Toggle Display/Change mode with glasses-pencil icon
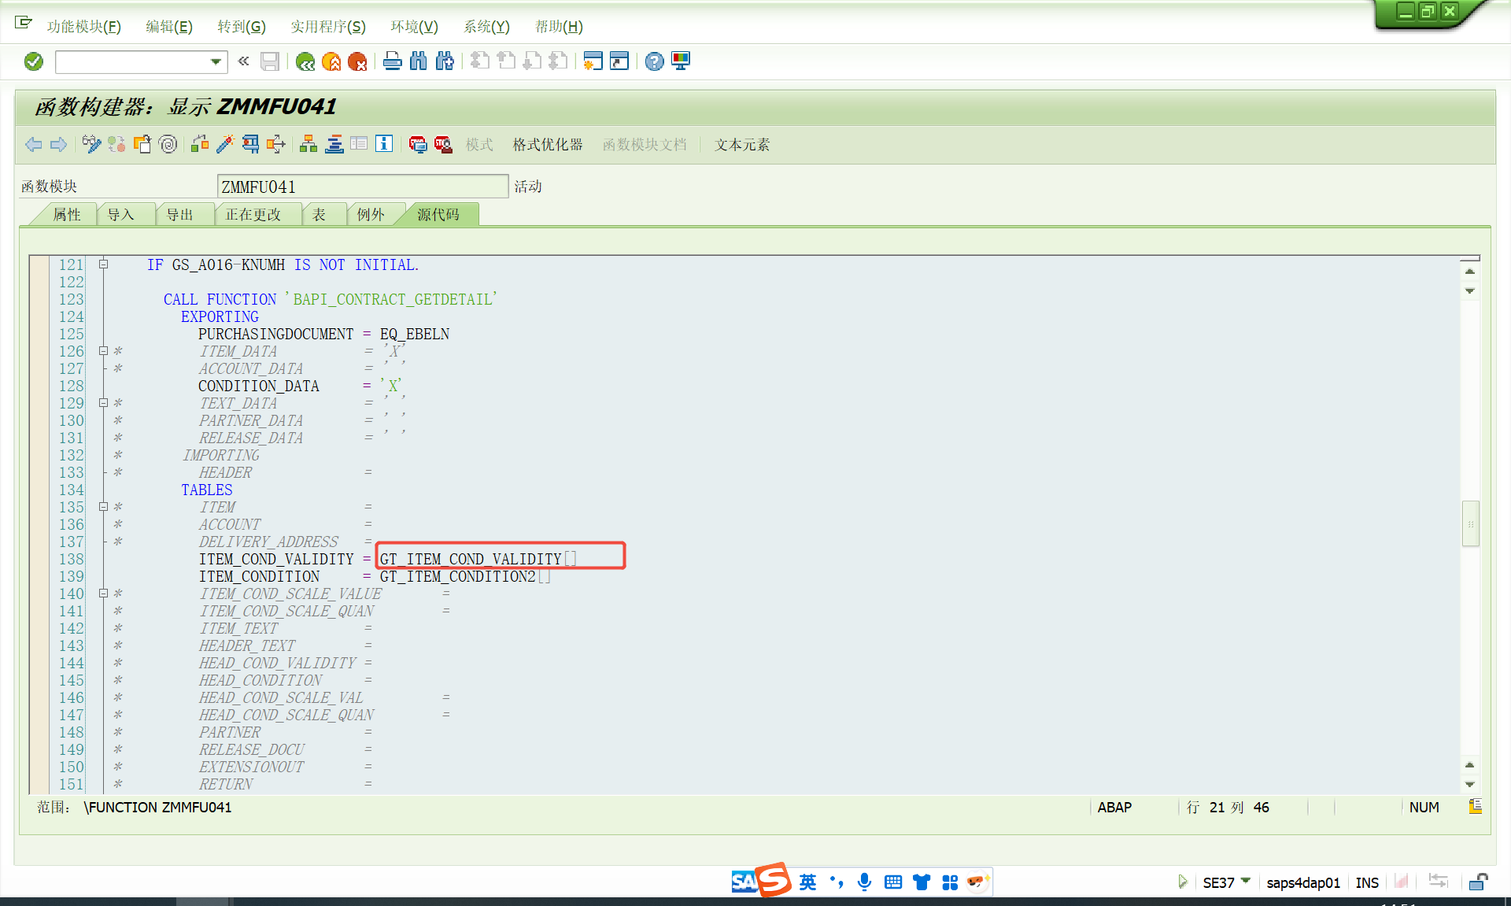The width and height of the screenshot is (1511, 906). tap(91, 144)
